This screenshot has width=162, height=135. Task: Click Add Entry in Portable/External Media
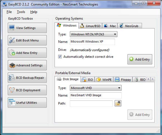point(140,114)
